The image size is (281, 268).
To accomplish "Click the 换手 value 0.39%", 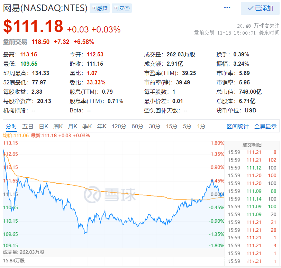I will pos(241,54).
